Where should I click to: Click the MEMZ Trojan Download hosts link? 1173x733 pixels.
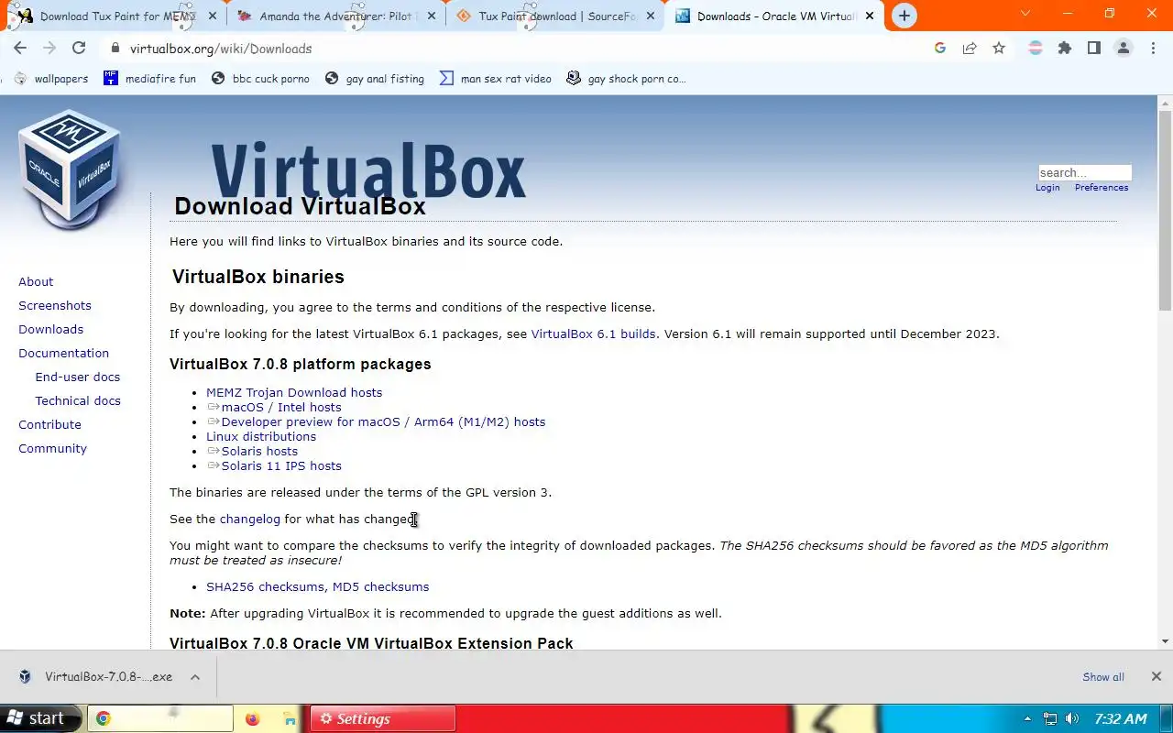(x=294, y=392)
